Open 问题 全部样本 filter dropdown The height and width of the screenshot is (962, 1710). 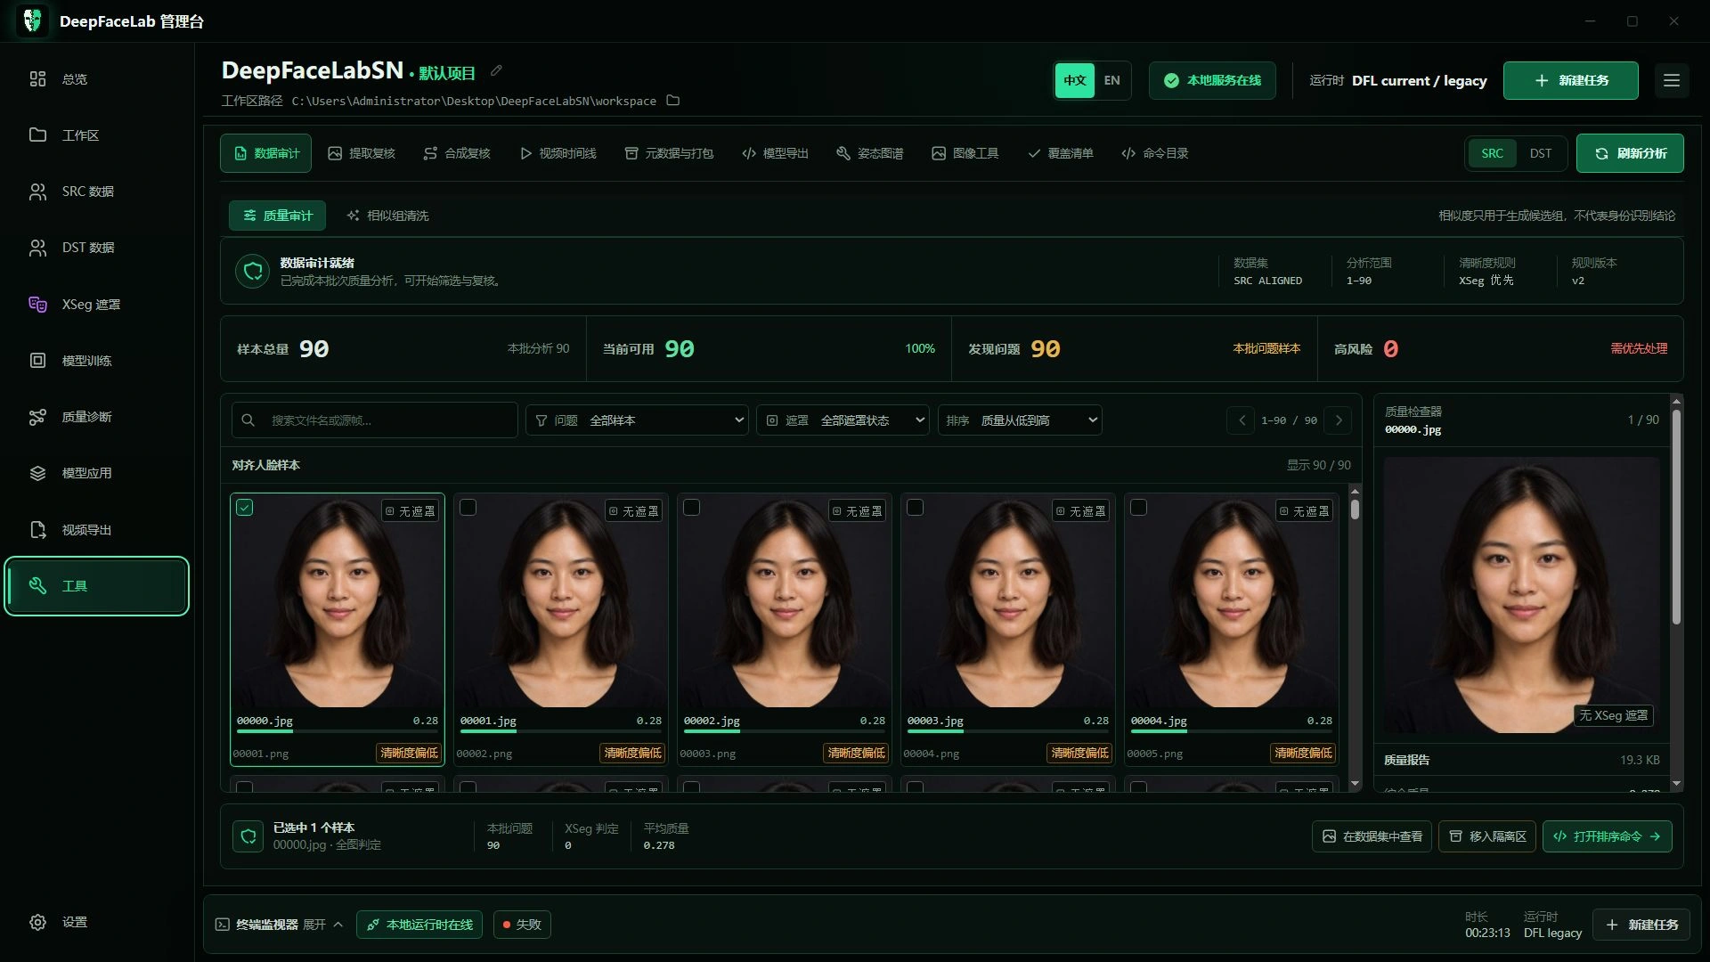pos(637,420)
